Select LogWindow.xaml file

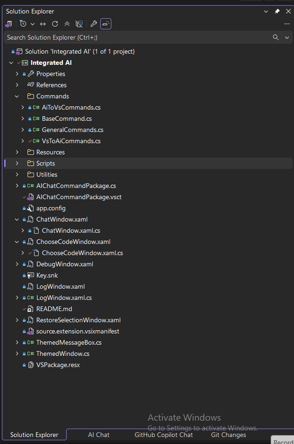(x=61, y=286)
